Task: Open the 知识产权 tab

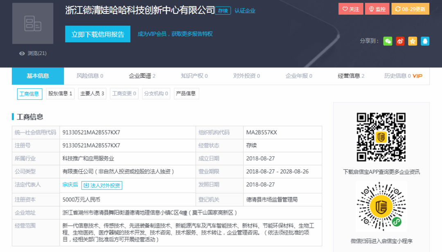Action: 194,76
